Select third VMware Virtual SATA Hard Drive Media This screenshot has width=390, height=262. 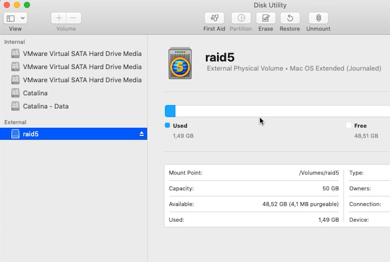click(x=73, y=80)
